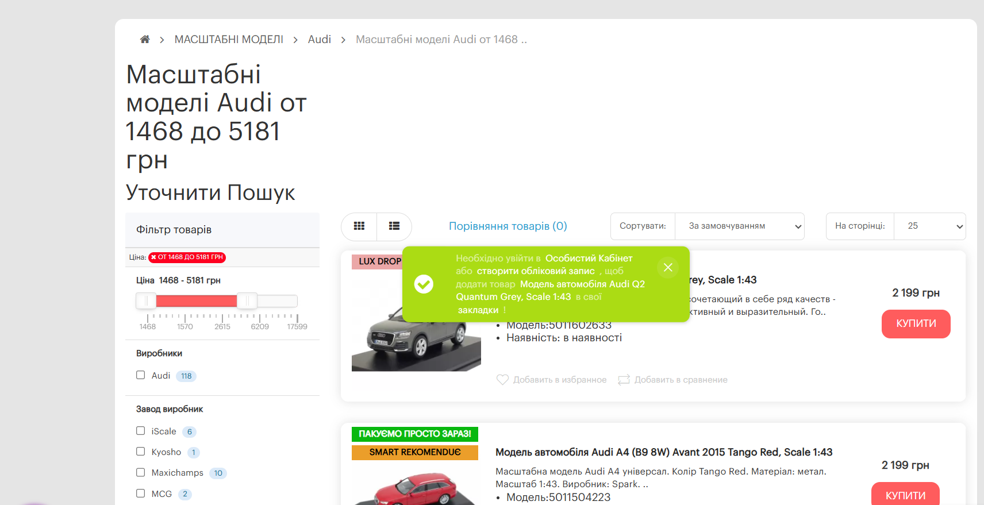Open the items per page dropdown
984x505 pixels.
click(929, 226)
